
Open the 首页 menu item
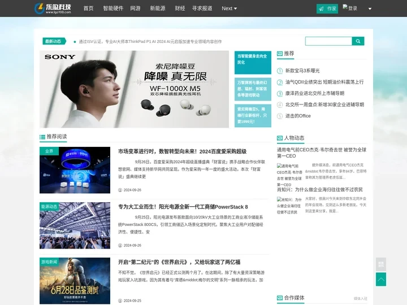88,8
